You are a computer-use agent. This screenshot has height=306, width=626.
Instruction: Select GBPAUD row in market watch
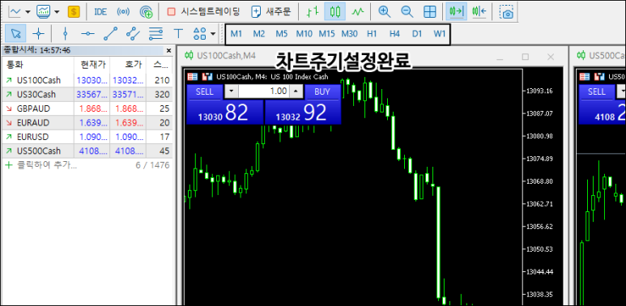click(87, 108)
